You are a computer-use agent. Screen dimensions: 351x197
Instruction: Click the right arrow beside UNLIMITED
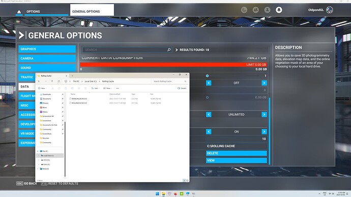coord(264,115)
